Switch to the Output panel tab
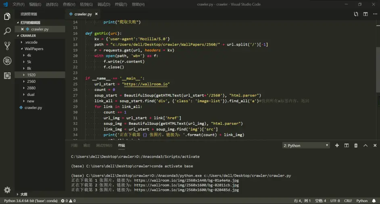Image resolution: width=380 pixels, height=204 pixels. 86,145
